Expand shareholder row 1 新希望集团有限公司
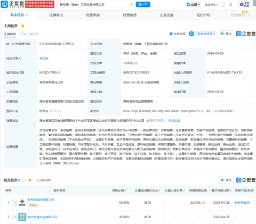The width and height of the screenshot is (256, 224). [x=15, y=203]
